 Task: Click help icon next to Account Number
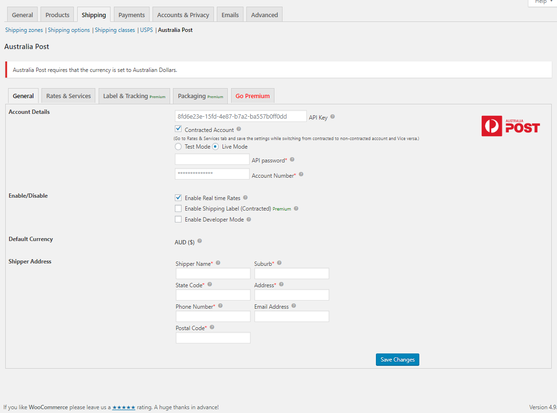tap(301, 174)
